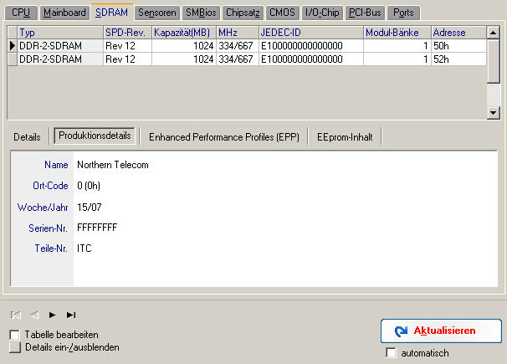This screenshot has height=364, width=507.
Task: Click serial number FFFFFFFF
Action: tap(97, 228)
